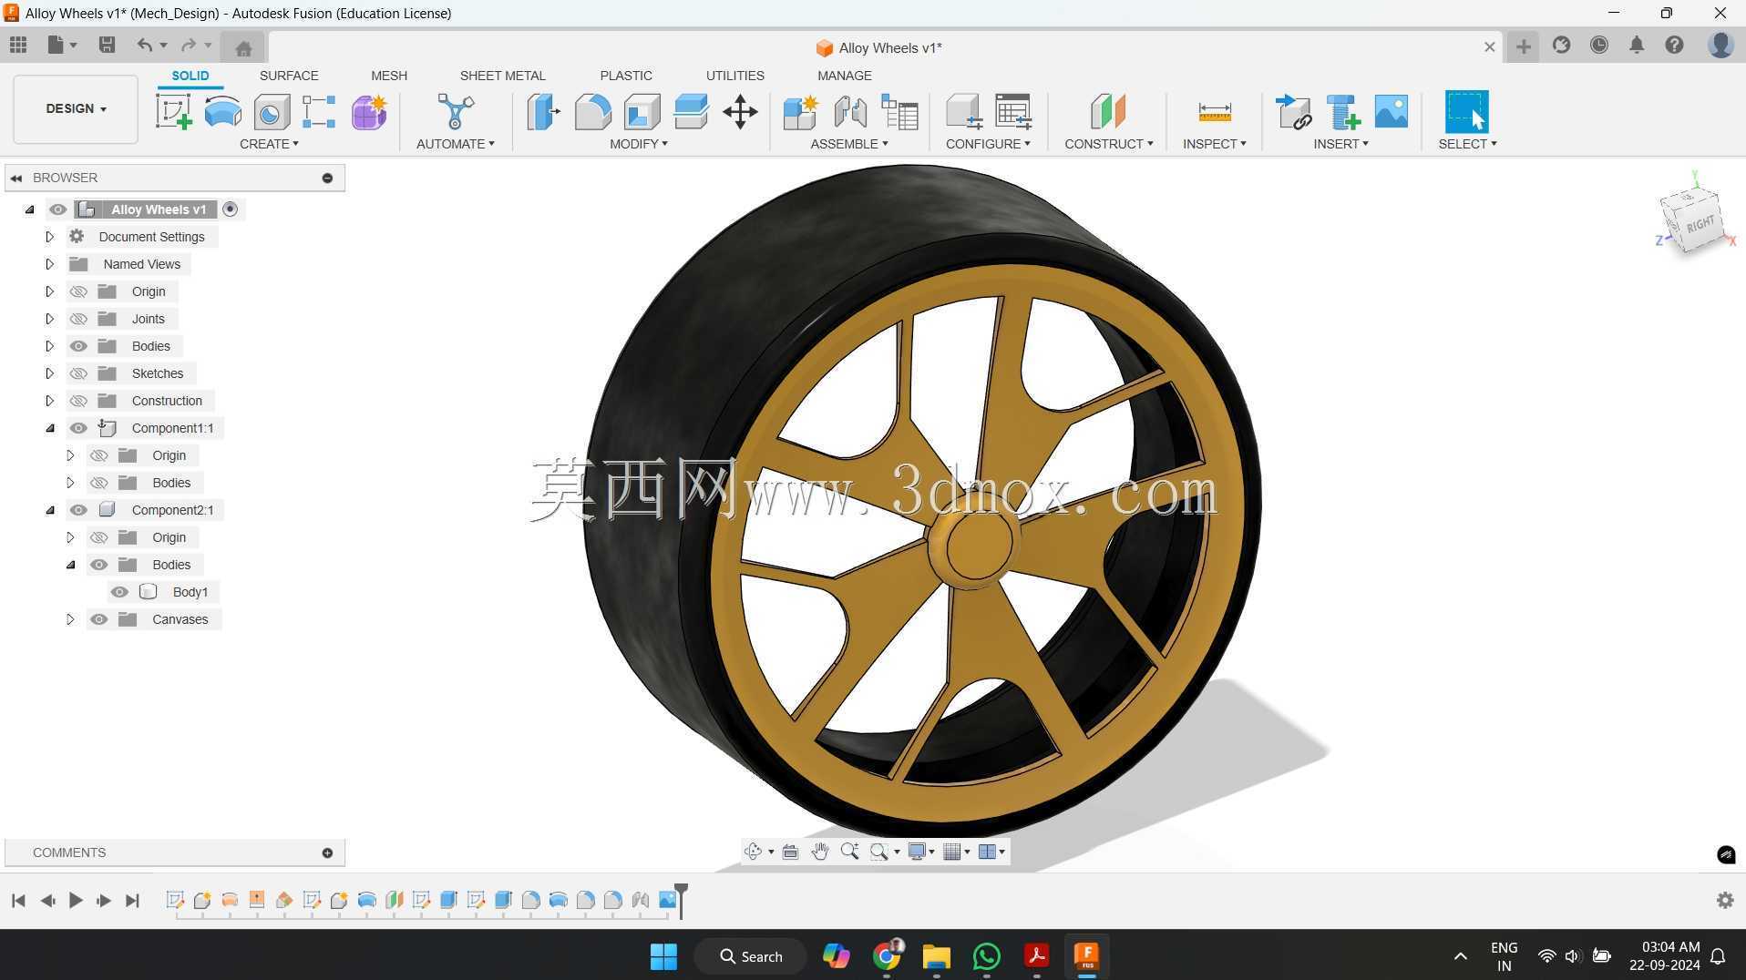This screenshot has width=1746, height=980.
Task: Open the DESIGN workspace dropdown
Action: (x=76, y=108)
